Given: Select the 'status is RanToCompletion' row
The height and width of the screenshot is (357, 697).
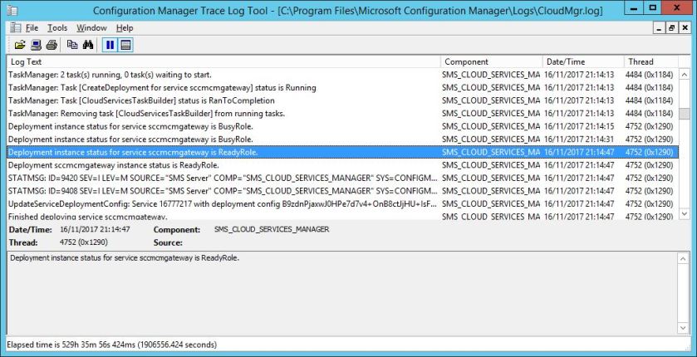Looking at the screenshot, I should pyautogui.click(x=343, y=100).
